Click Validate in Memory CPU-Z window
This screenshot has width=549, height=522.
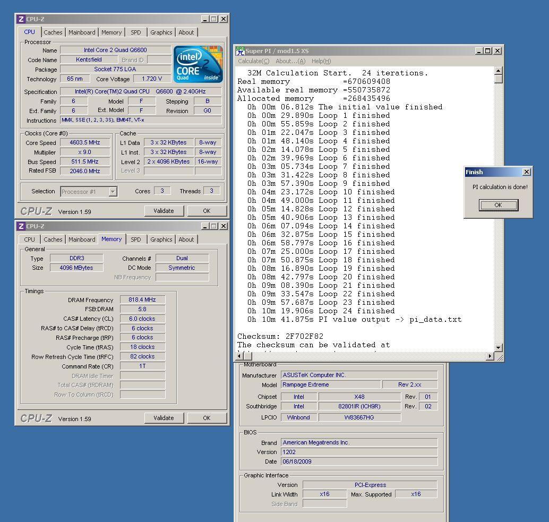[164, 418]
